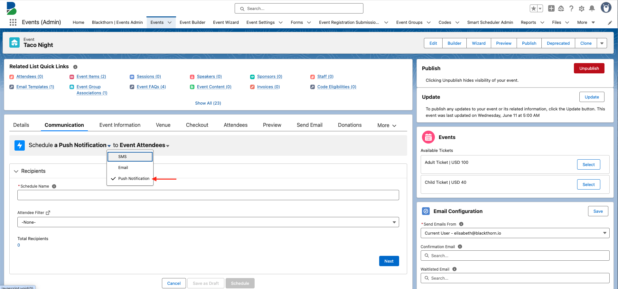Click the lightning bolt schedule icon

coord(20,145)
